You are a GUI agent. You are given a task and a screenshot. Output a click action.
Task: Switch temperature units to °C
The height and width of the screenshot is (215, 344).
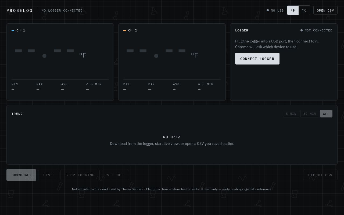[x=304, y=10]
